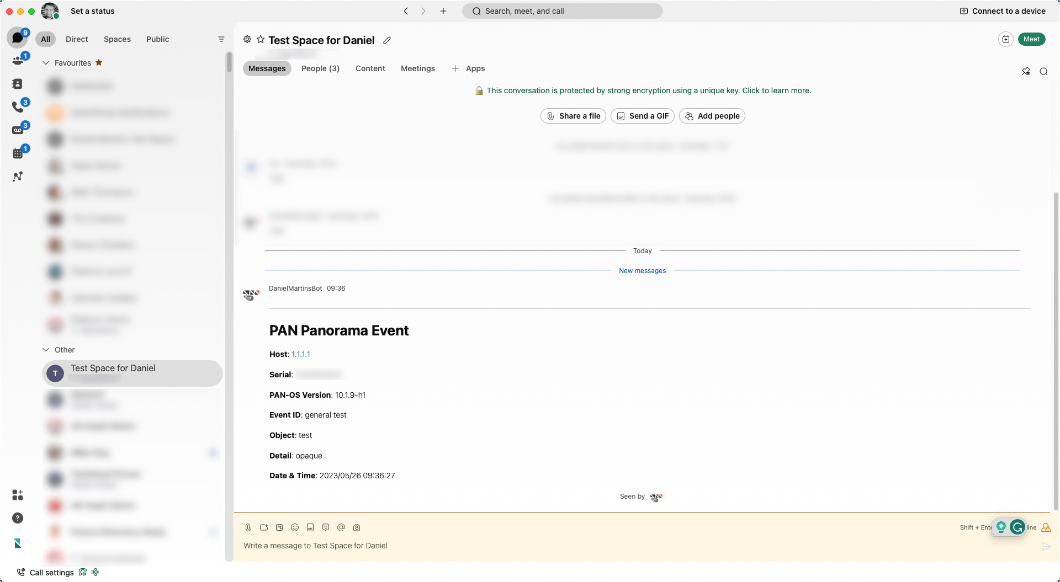Click the profile avatar at top left
The width and height of the screenshot is (1060, 582).
[x=50, y=11]
